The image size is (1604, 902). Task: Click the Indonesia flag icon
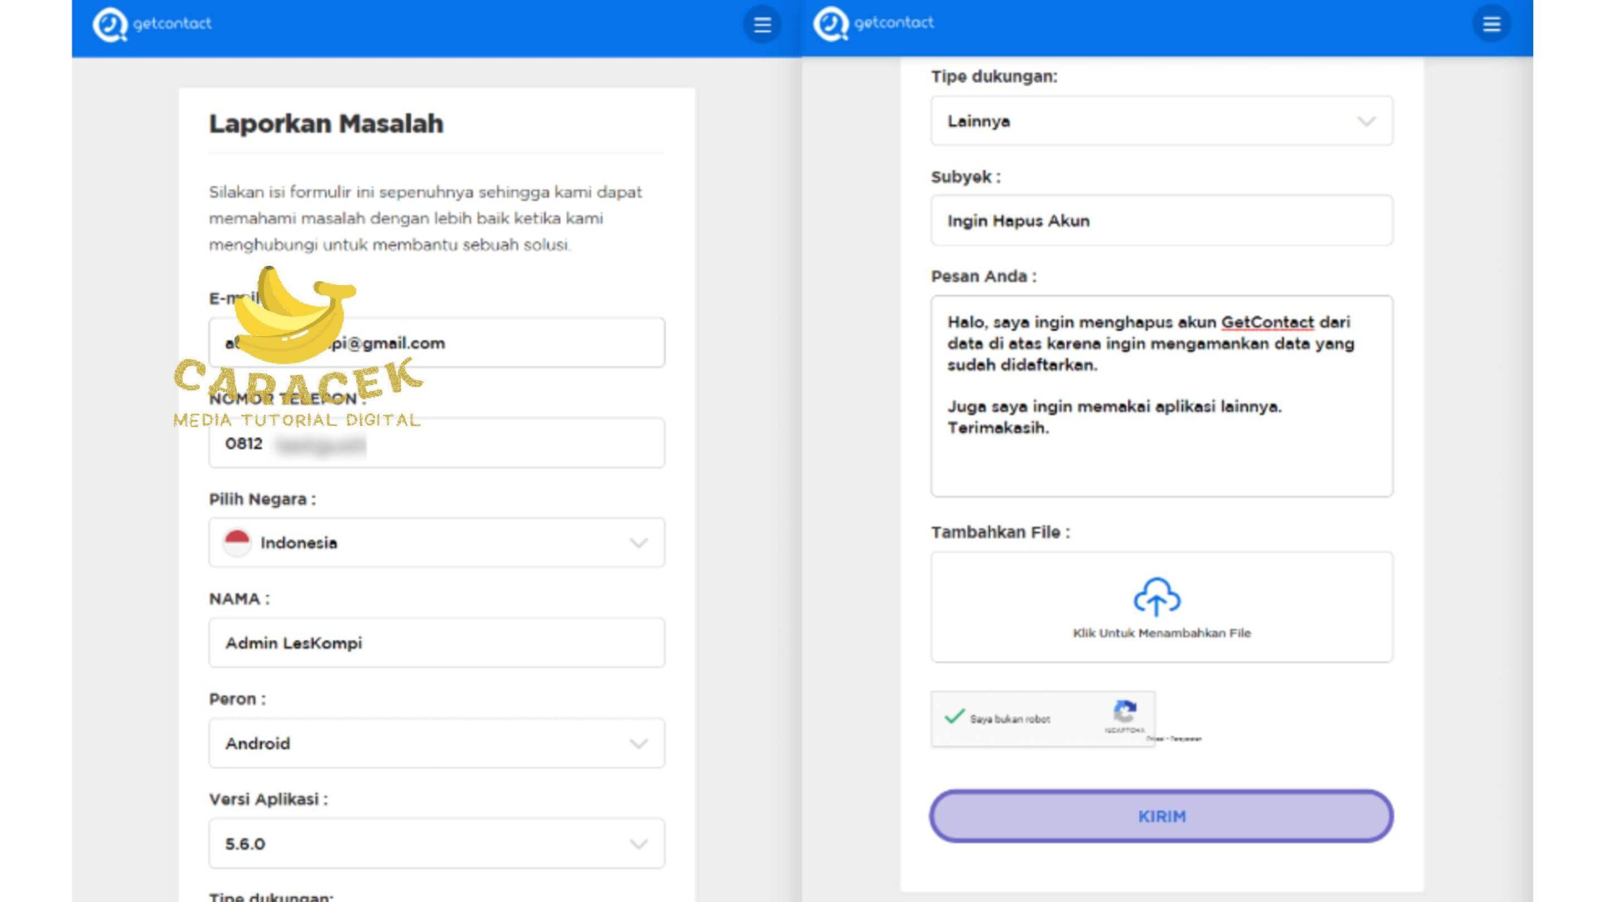pos(237,542)
